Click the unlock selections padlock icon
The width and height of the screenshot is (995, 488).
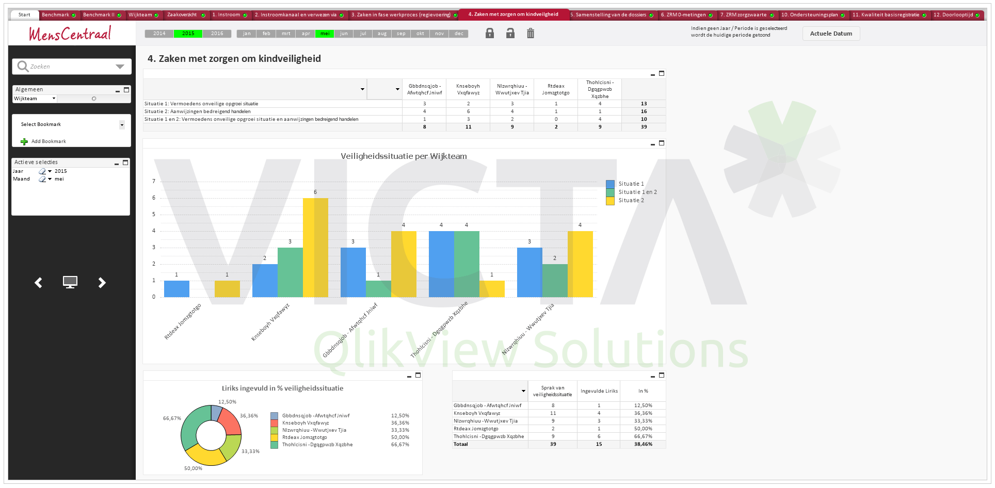tap(510, 34)
